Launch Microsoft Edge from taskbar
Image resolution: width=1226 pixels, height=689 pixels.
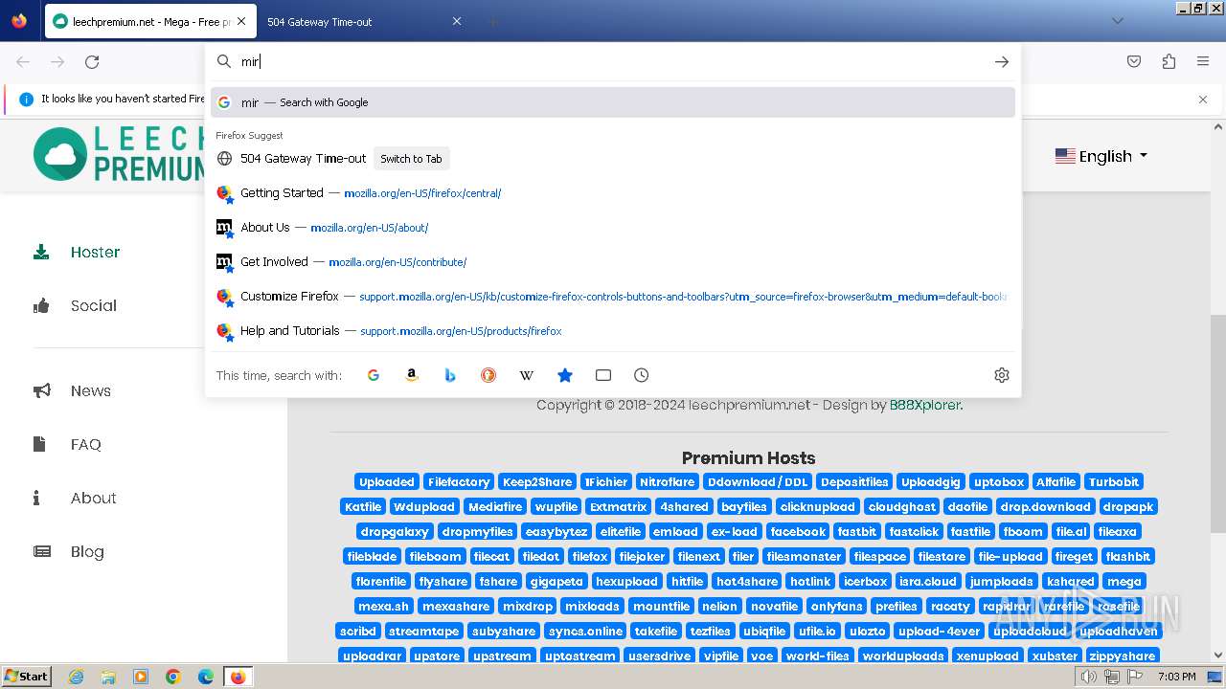[x=206, y=677]
